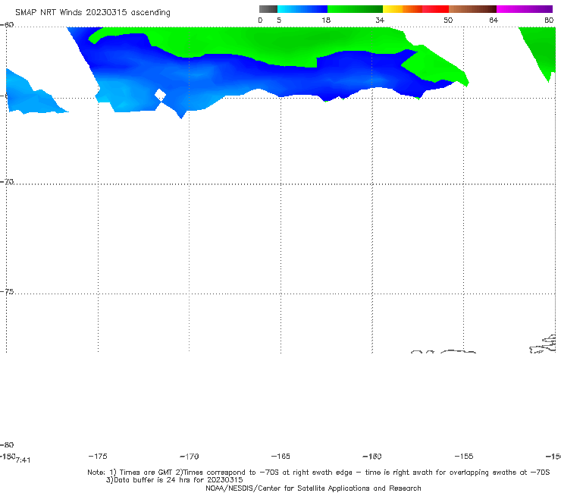The image size is (561, 493).
Task: Click the color bar label '64'
Action: pyautogui.click(x=494, y=20)
